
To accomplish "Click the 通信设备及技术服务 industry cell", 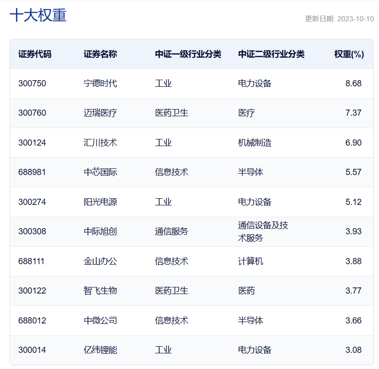I will click(263, 231).
